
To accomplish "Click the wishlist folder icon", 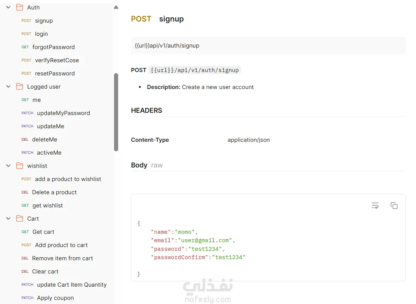I will point(20,166).
